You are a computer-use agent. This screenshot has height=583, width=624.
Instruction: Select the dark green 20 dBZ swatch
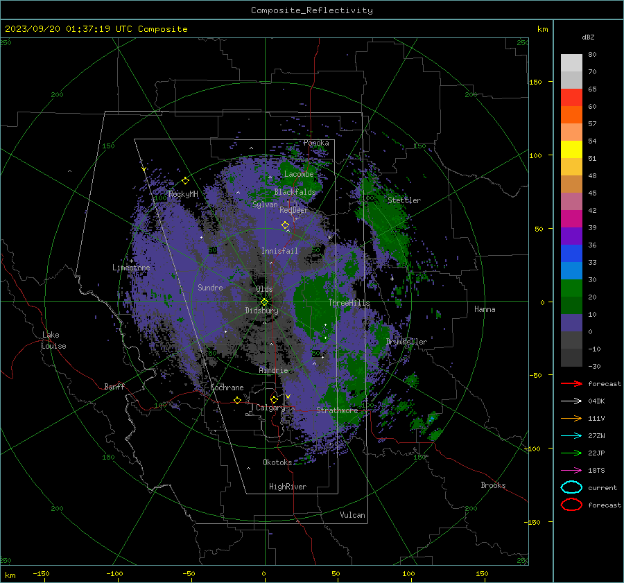571,305
